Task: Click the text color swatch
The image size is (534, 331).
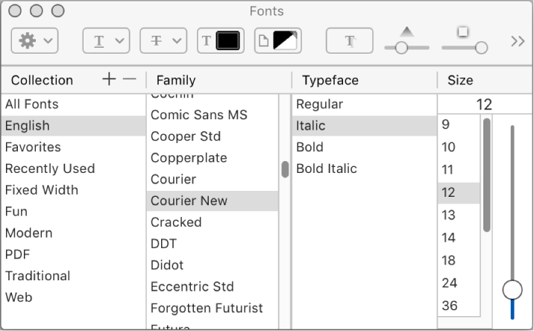Action: (227, 41)
